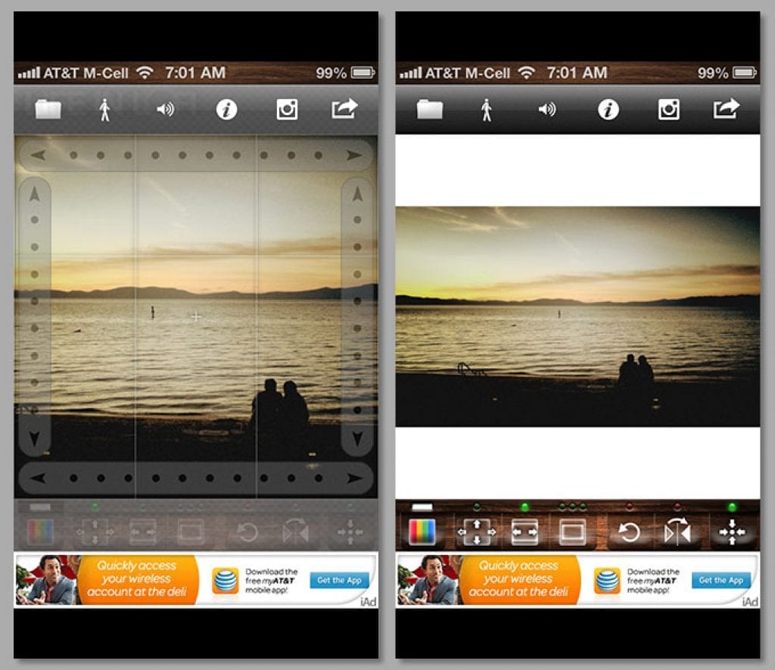
Task: Tap the down arrow on the right vertical strip
Action: coord(357,438)
